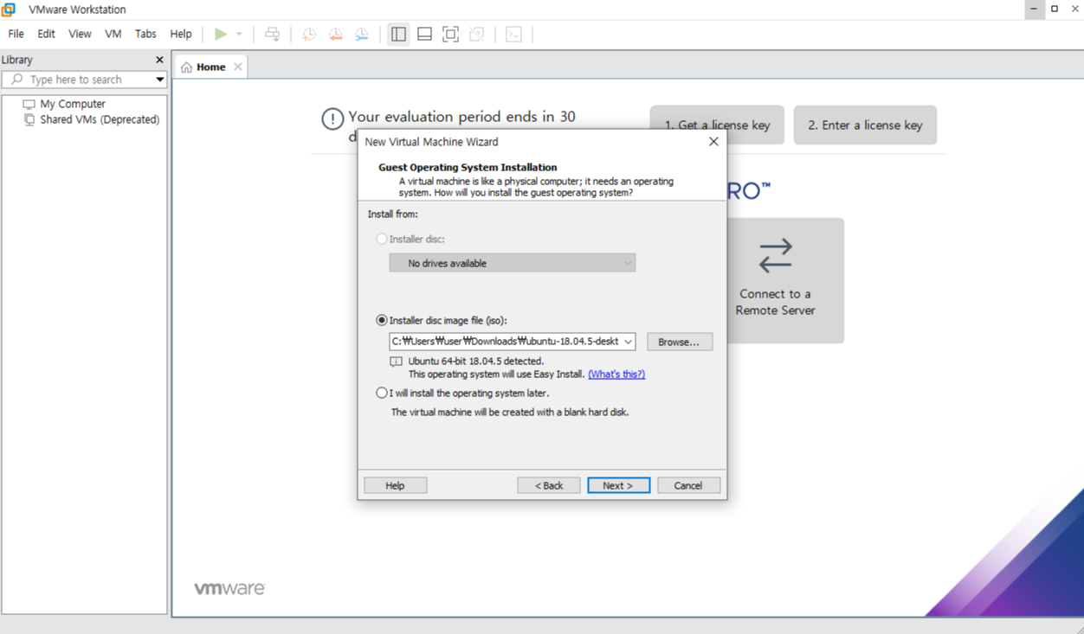
Task: Click the 'Guest Operating System Installation' heading
Action: [x=468, y=167]
